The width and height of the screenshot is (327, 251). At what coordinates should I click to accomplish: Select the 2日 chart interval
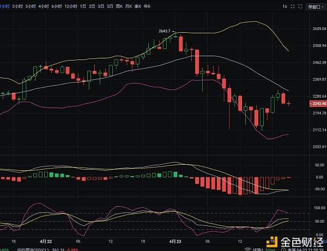coord(92,7)
